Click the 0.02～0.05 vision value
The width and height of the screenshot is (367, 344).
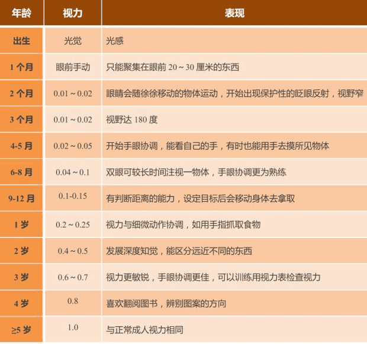pyautogui.click(x=73, y=146)
